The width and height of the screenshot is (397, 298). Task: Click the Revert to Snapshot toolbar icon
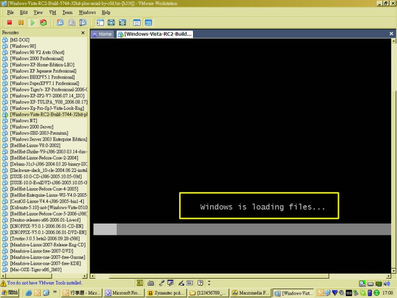[x=71, y=22]
